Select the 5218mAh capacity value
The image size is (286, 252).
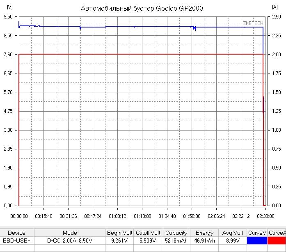[176, 241]
